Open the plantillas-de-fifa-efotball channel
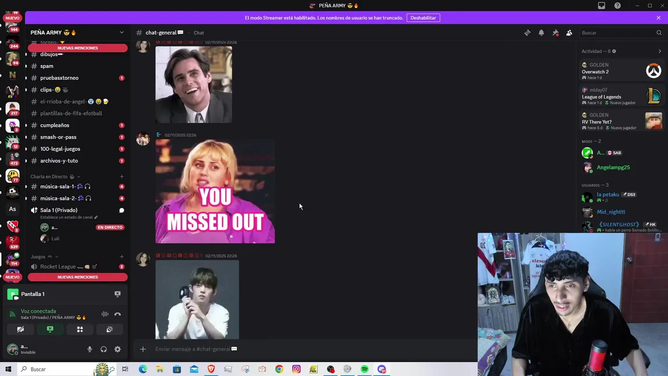Viewport: 668px width, 376px height. [x=77, y=113]
